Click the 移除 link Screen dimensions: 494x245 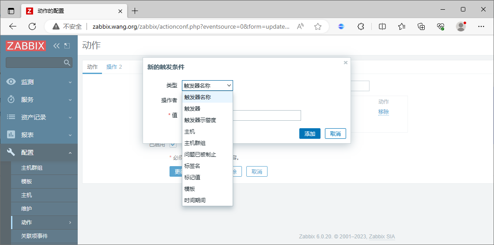(x=384, y=111)
